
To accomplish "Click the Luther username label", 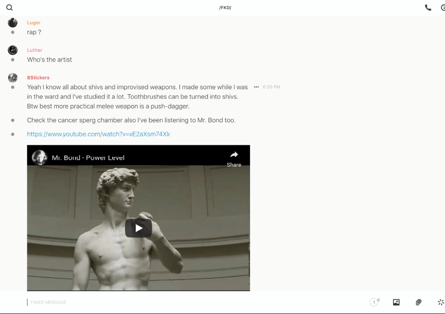I will click(x=35, y=50).
